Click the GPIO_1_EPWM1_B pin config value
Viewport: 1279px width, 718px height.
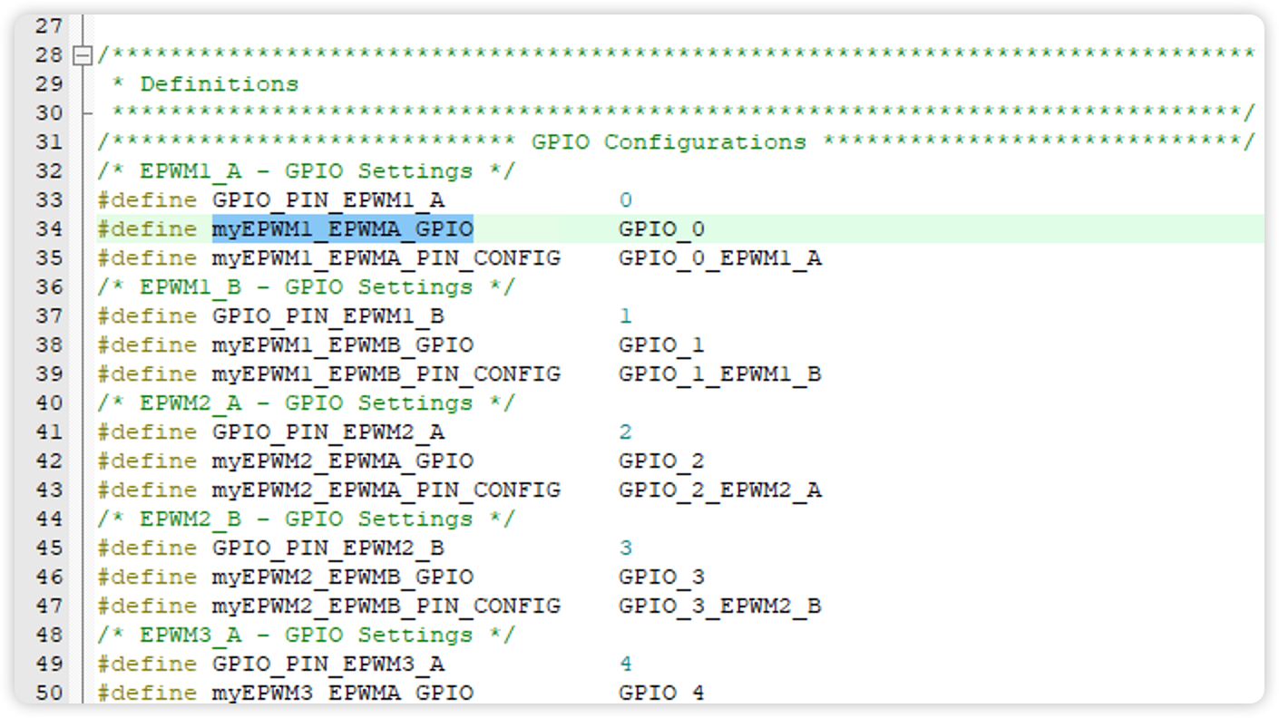(x=719, y=374)
